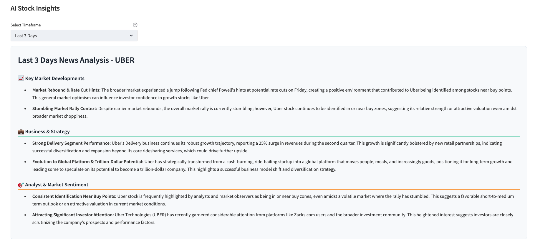Click the help question mark icon beside Select Timeframe
This screenshot has height=248, width=535.
pos(135,25)
